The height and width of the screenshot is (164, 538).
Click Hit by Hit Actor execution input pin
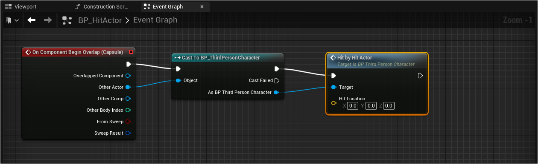pyautogui.click(x=333, y=76)
